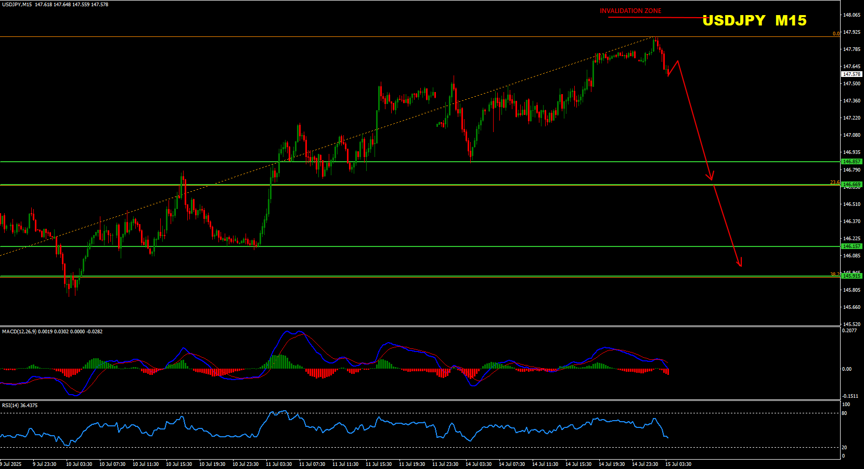Click the current price tag 147.578

coord(852,74)
